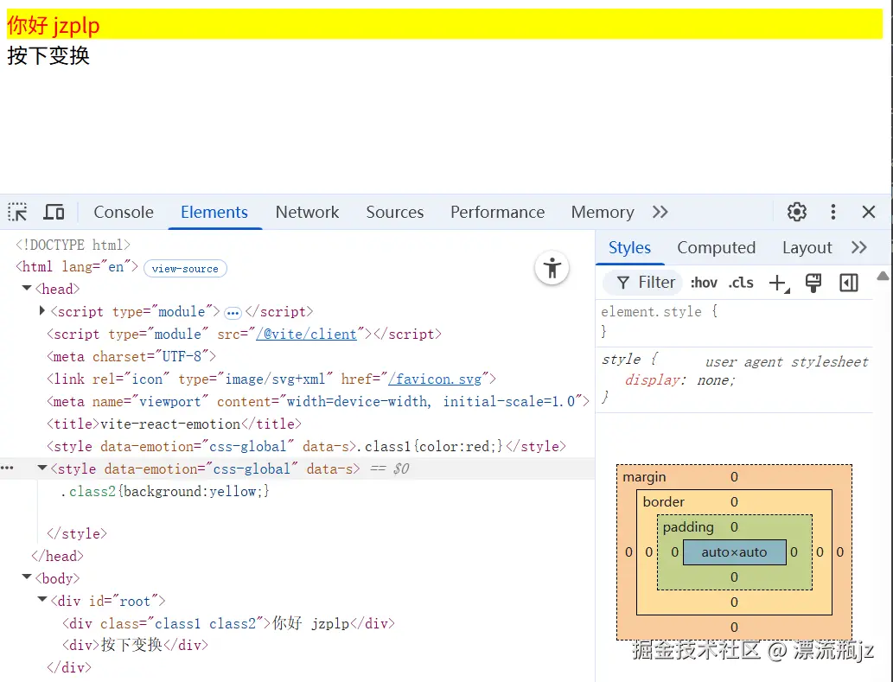The height and width of the screenshot is (682, 893).
Task: Click auto×auto in the box model diagram
Action: click(734, 551)
